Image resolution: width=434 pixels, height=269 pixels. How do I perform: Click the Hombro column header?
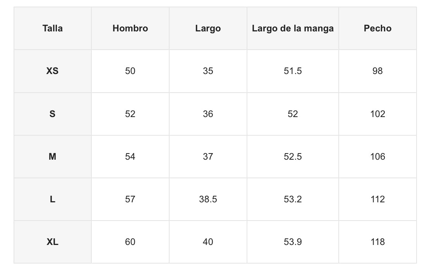click(x=130, y=28)
